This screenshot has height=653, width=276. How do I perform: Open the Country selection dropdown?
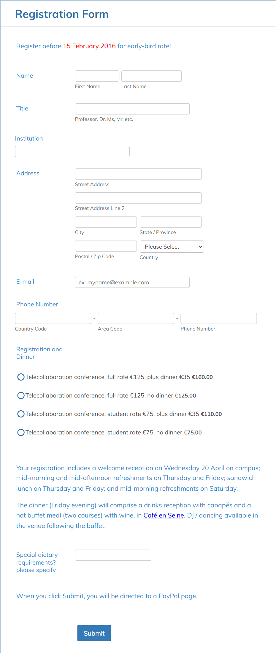point(172,247)
